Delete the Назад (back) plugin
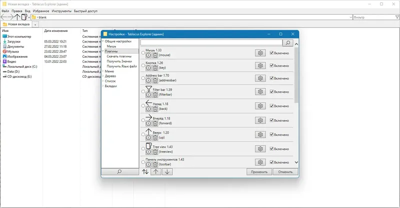The image size is (400, 208). tap(155, 109)
